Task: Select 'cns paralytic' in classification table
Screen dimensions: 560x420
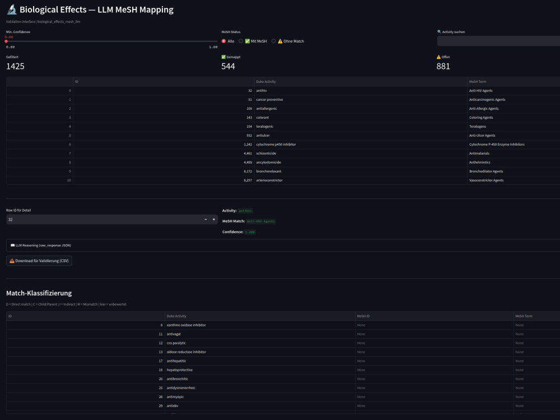Action: (260, 343)
